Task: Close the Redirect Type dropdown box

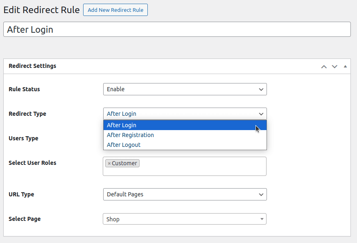Action: 185,114
